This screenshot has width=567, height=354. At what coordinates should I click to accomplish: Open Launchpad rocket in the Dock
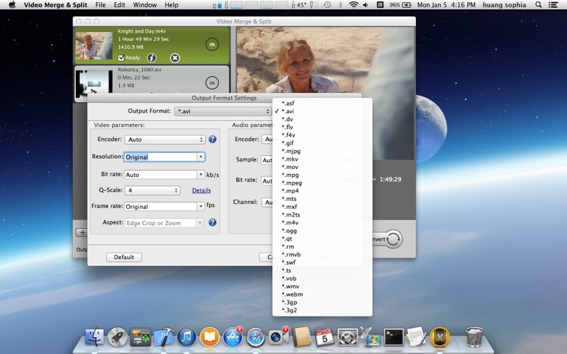pyautogui.click(x=117, y=337)
